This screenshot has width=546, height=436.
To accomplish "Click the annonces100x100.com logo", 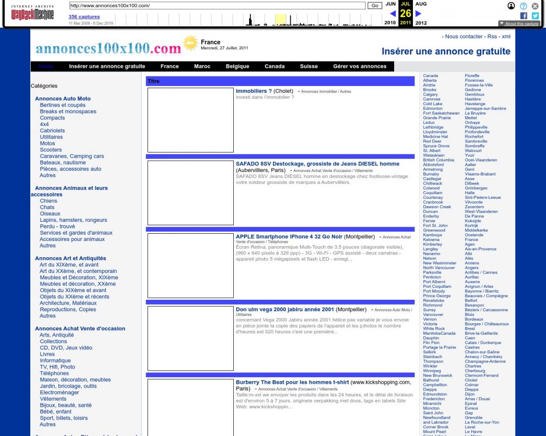I will tap(108, 48).
